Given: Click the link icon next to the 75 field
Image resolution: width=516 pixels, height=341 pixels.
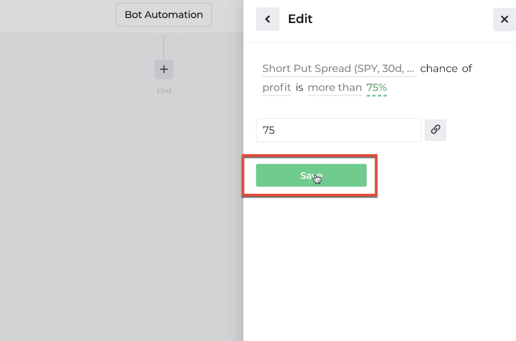Looking at the screenshot, I should pos(435,130).
